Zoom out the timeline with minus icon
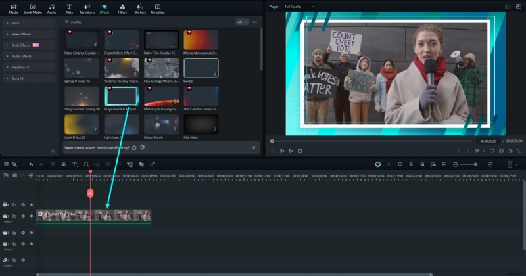This screenshot has width=526, height=276. (455, 164)
